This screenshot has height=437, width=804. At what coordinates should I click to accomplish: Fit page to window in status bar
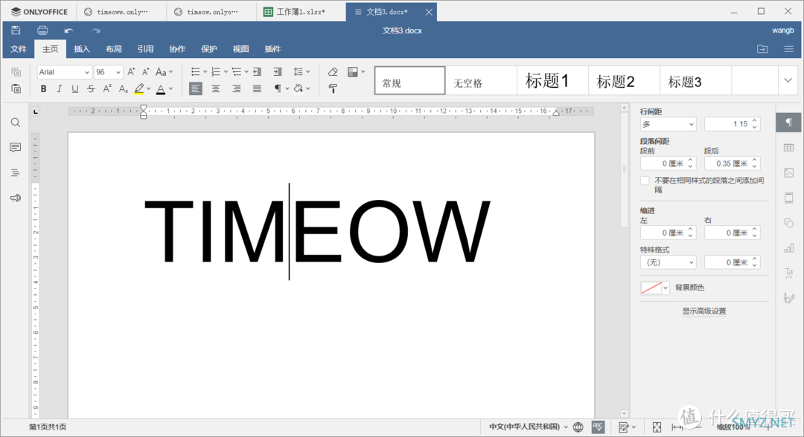657,427
